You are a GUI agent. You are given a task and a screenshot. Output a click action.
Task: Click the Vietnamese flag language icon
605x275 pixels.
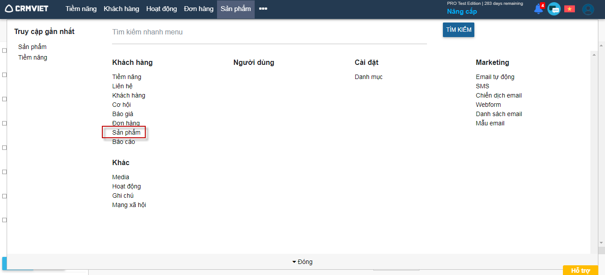pos(569,9)
